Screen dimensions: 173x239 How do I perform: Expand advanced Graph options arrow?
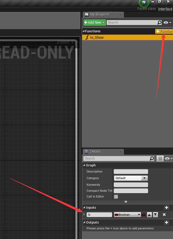[x=126, y=202]
